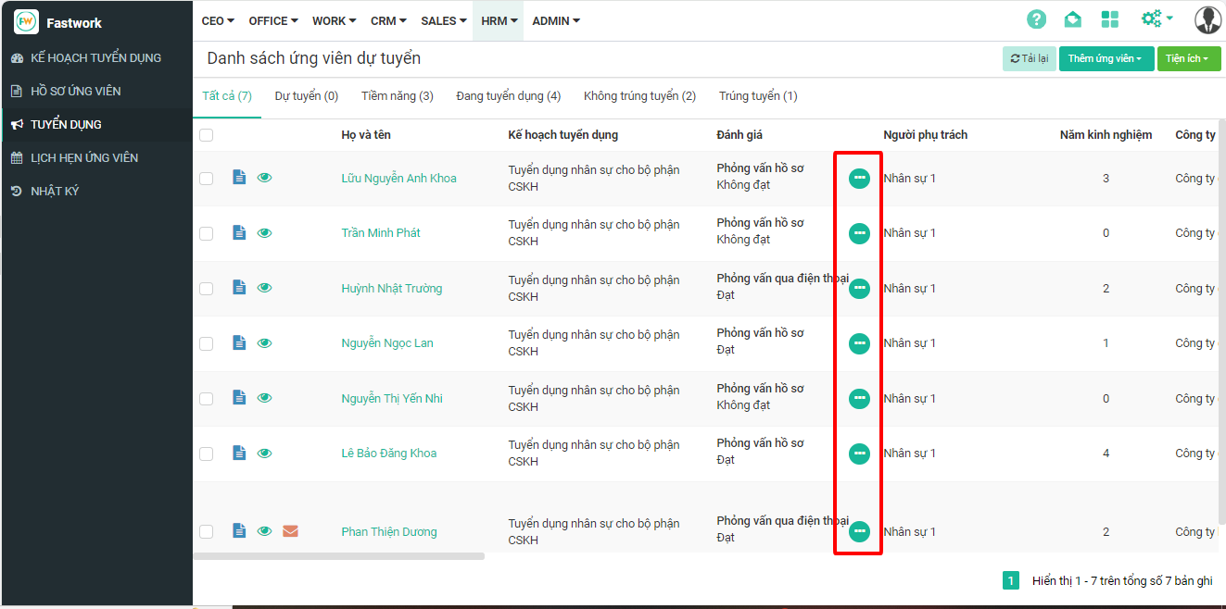This screenshot has width=1226, height=609.
Task: Open the apps grid icon
Action: (x=1109, y=19)
